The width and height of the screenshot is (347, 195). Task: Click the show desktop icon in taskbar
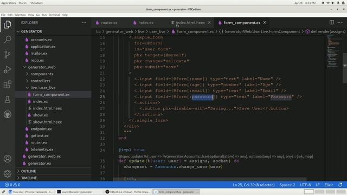4,192
